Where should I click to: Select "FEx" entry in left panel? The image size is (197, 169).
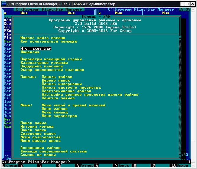8,31
